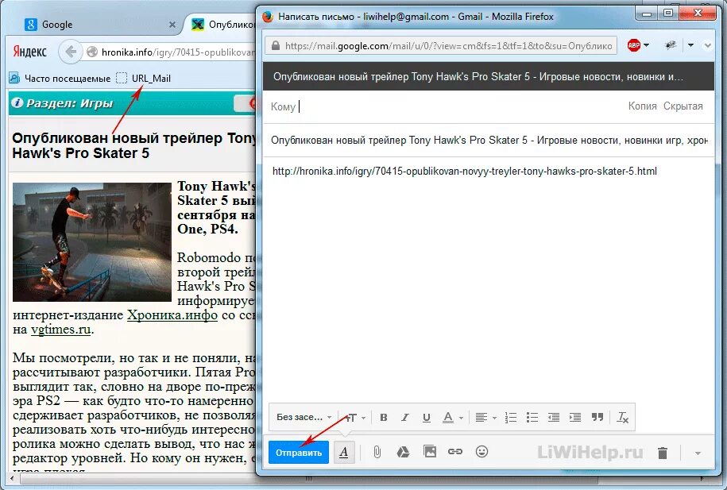
Task: Insert photo icon in compose toolbar
Action: pos(430,451)
